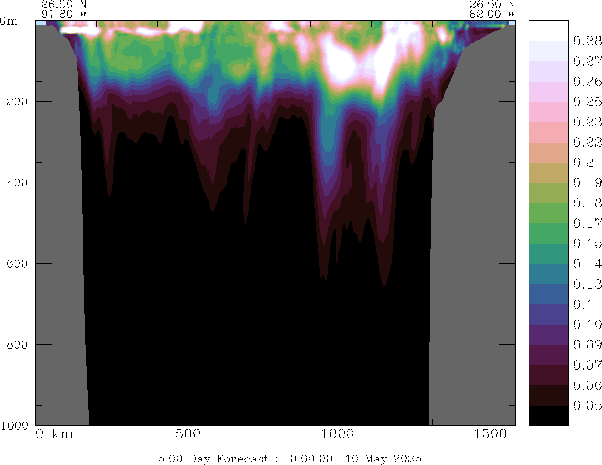
Task: Click the 0m surface depth label
Action: [x=8, y=21]
